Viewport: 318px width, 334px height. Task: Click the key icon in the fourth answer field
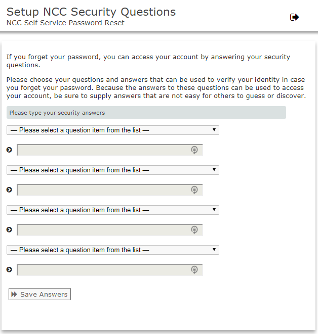tap(194, 270)
